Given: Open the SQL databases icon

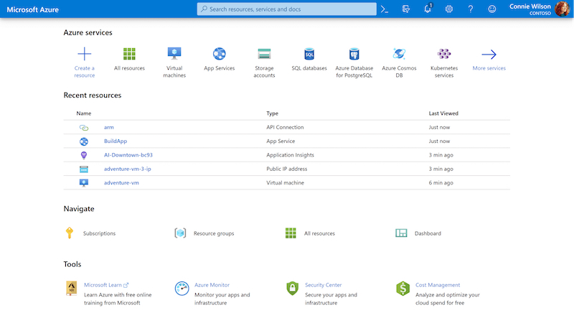Looking at the screenshot, I should coord(309,54).
